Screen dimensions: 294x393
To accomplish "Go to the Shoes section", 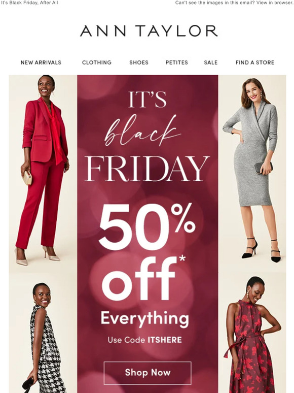I will coord(139,62).
